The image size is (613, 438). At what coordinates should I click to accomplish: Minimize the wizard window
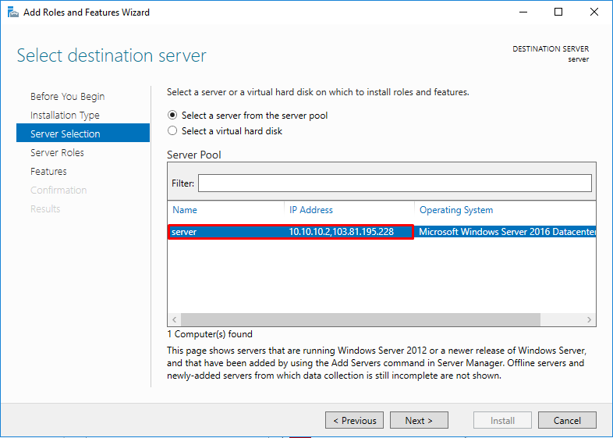523,12
